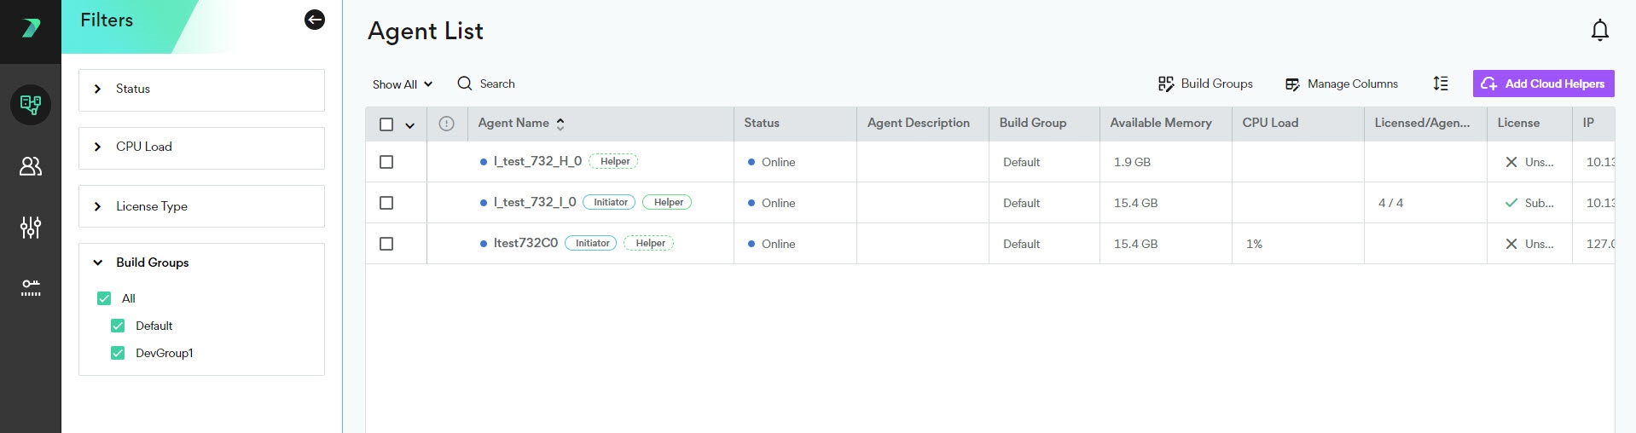Open the settings sliders icon in sidebar
The width and height of the screenshot is (1636, 433).
[31, 228]
